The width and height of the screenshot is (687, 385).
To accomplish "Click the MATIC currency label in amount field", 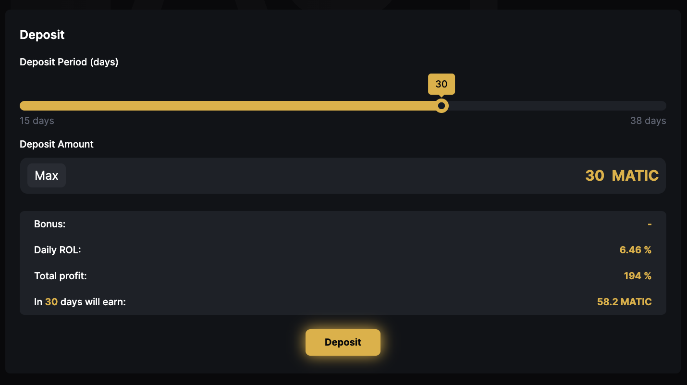I will pyautogui.click(x=635, y=175).
